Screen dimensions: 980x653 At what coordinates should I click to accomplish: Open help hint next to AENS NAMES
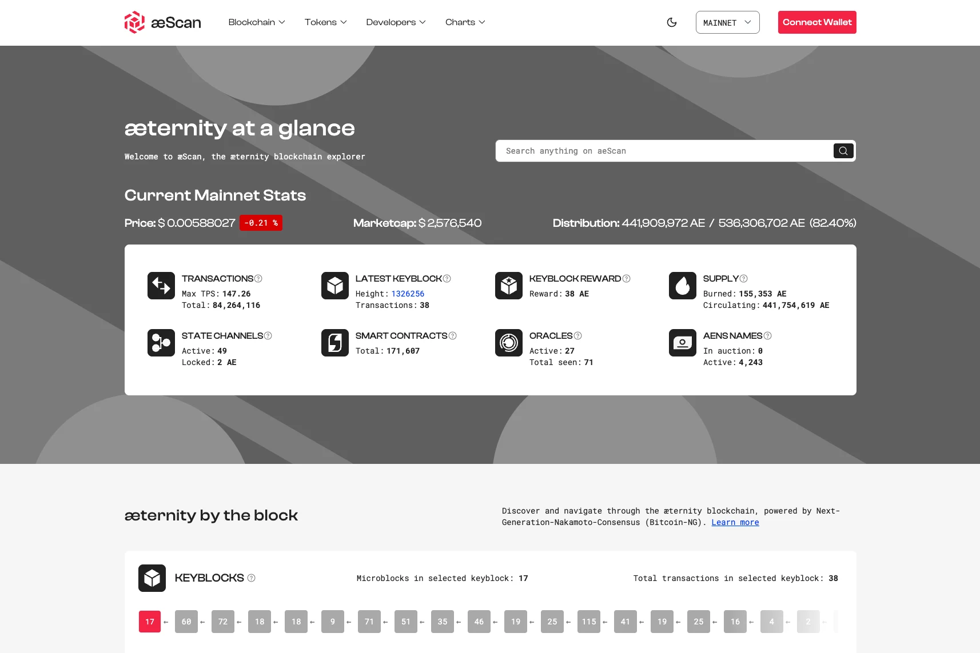coord(768,336)
